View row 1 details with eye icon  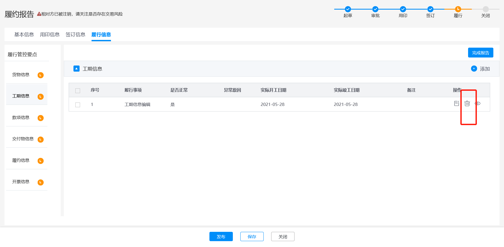tap(477, 104)
